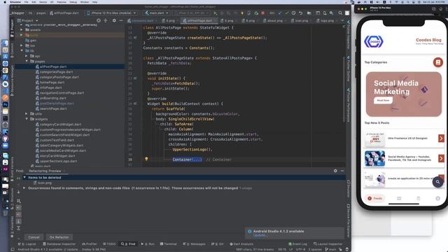Collapse all in the Project panel
The image size is (448, 252).
[x=106, y=20]
